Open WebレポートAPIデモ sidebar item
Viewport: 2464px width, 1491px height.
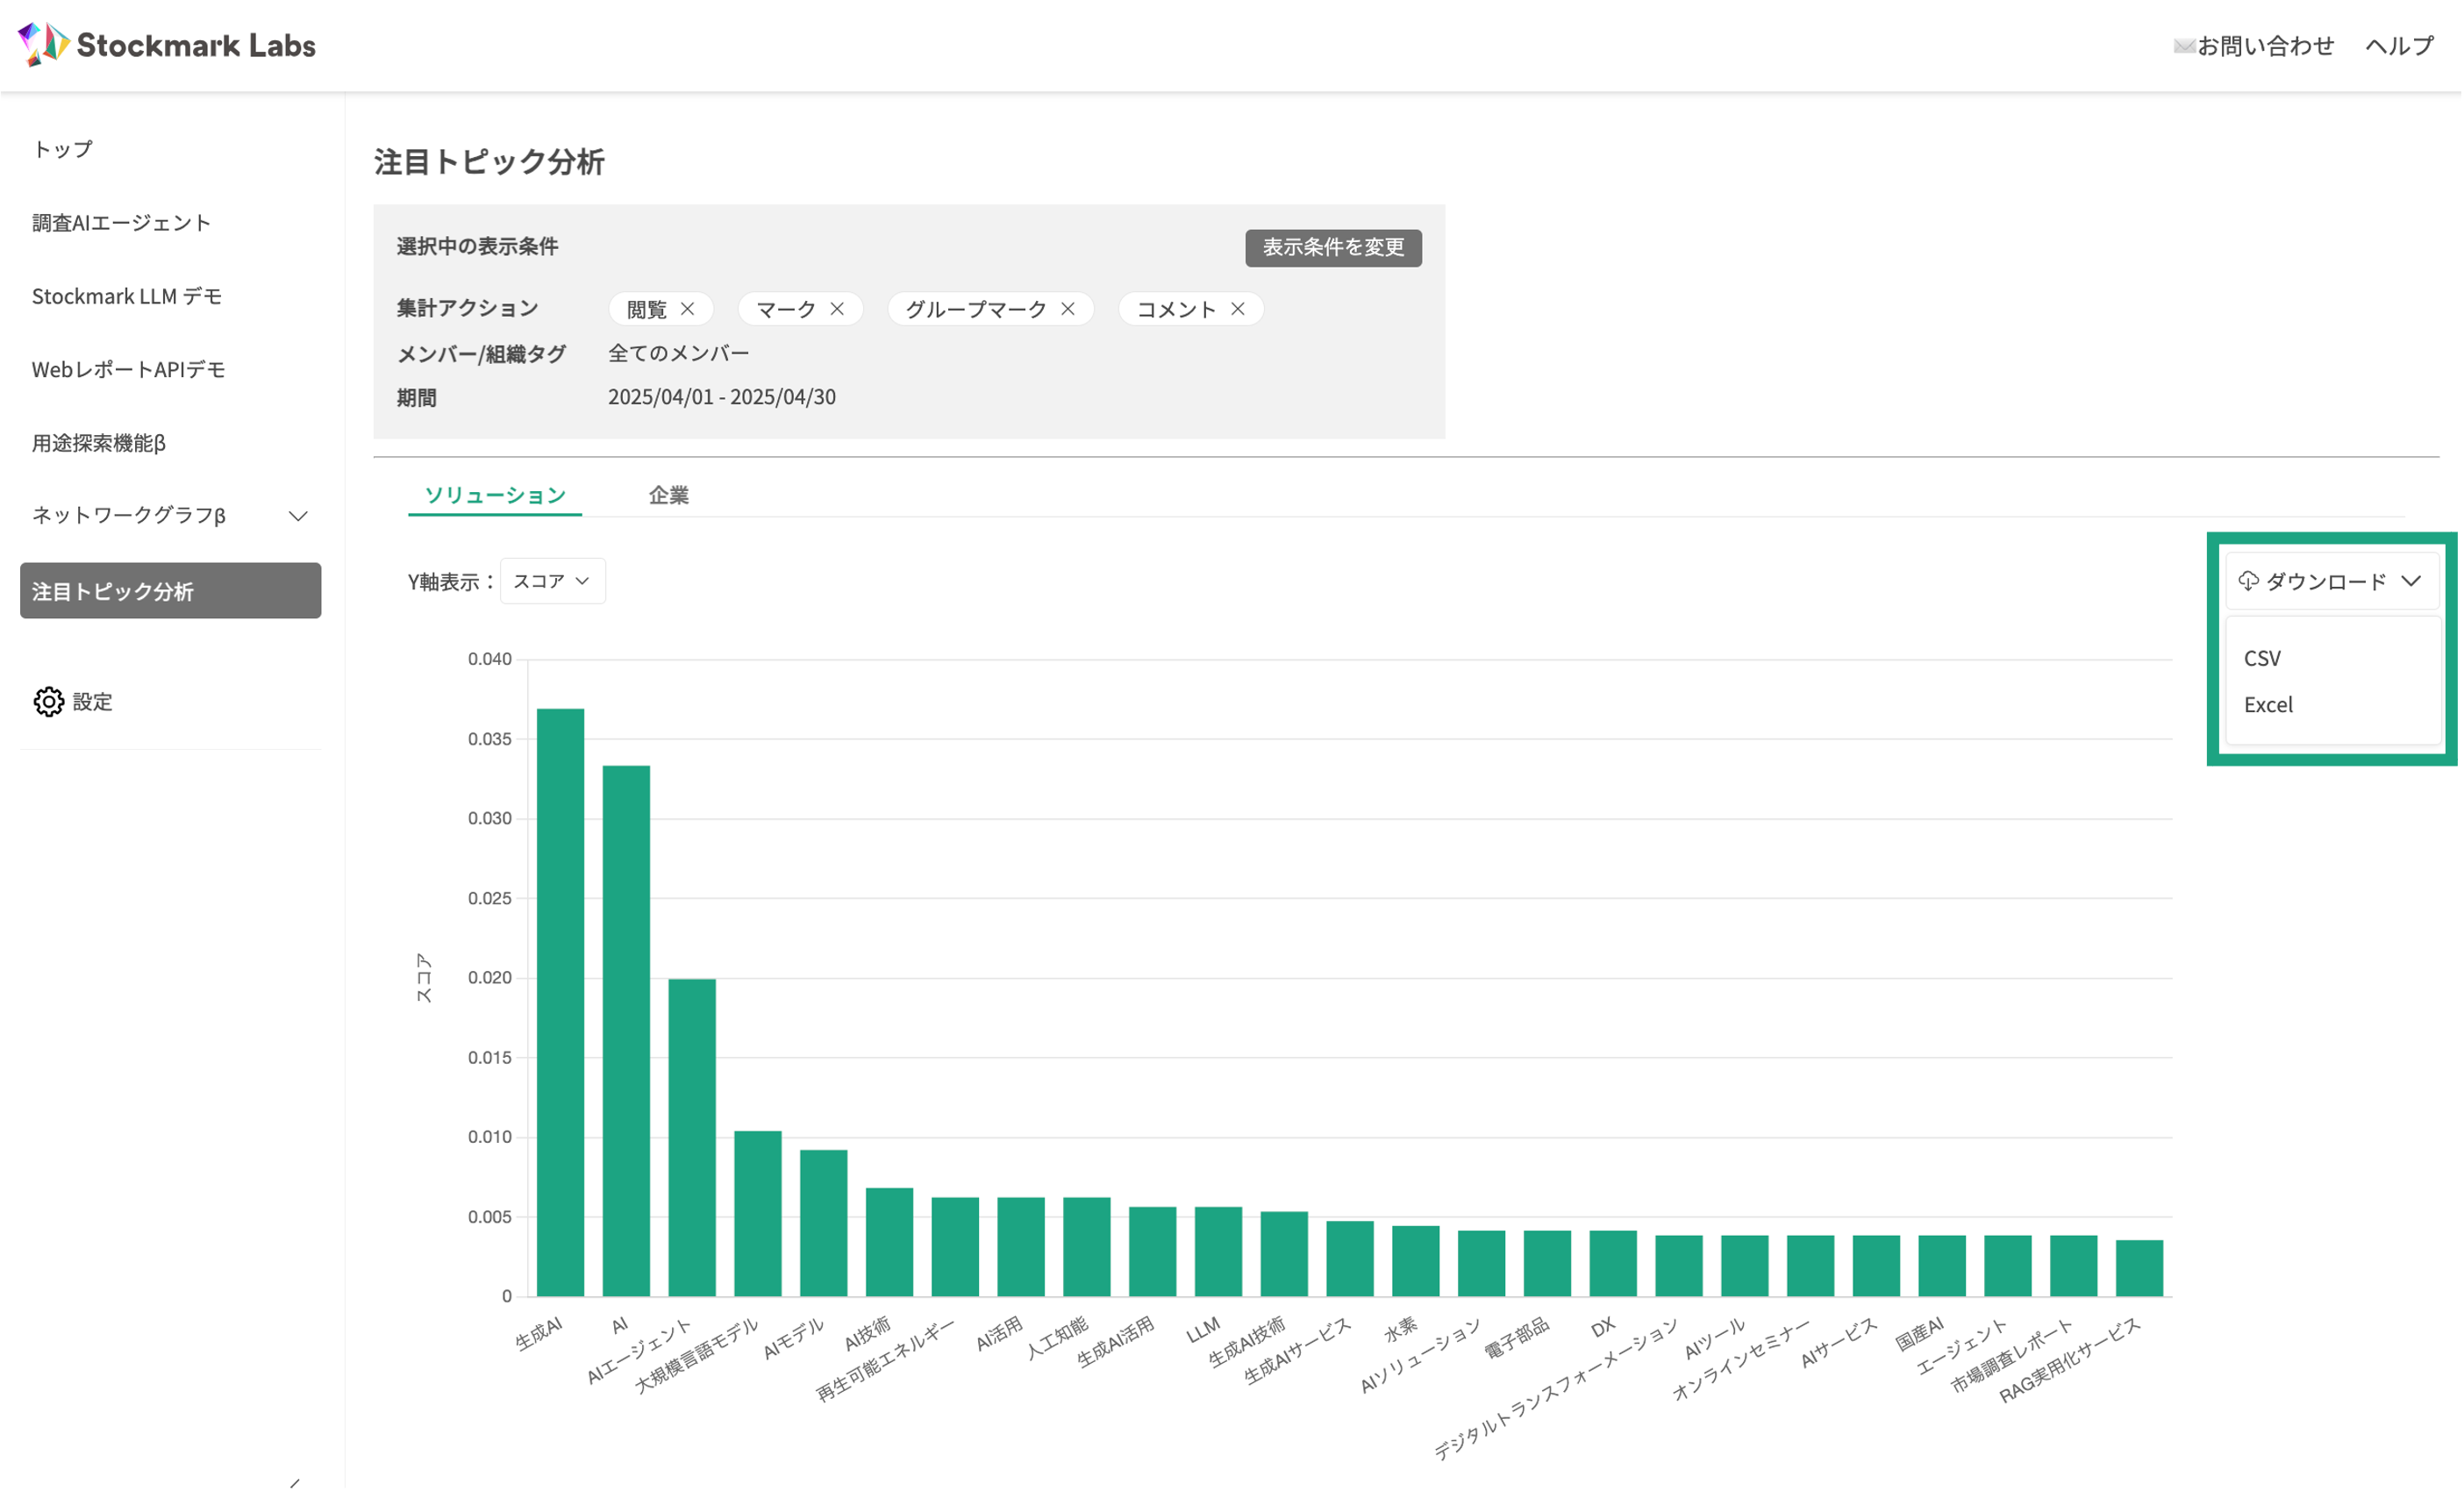129,370
